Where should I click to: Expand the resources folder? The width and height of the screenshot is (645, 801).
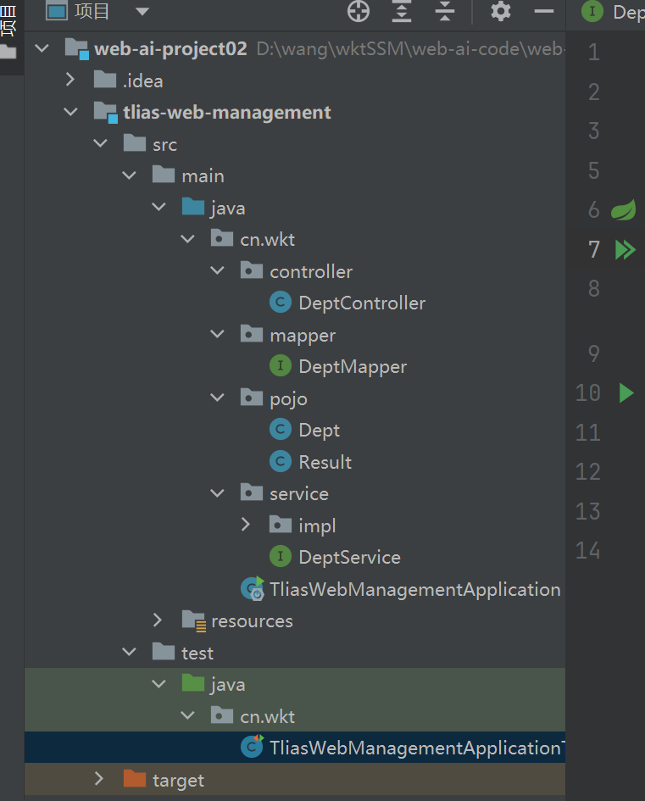click(158, 620)
